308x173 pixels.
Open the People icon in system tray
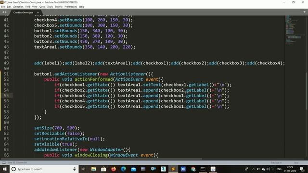click(246, 169)
